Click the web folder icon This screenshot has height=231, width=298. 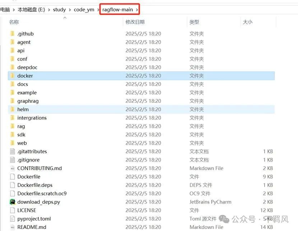(x=12, y=143)
